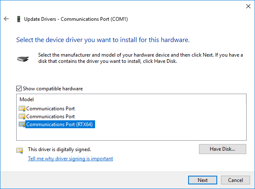
Task: Open 'Tell me why driver signing is important'
Action: (x=71, y=159)
